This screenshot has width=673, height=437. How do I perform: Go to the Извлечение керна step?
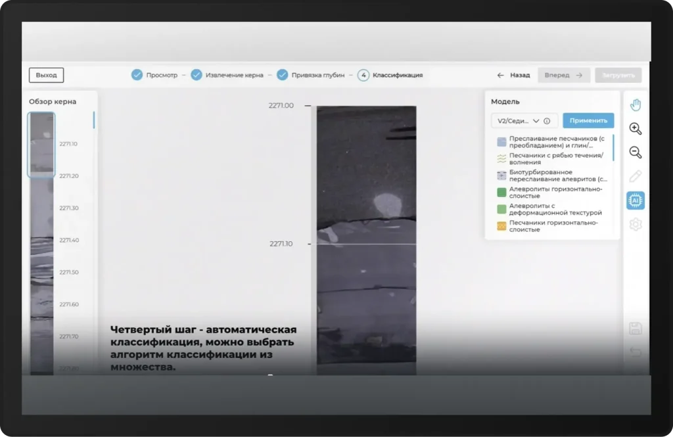tap(227, 75)
